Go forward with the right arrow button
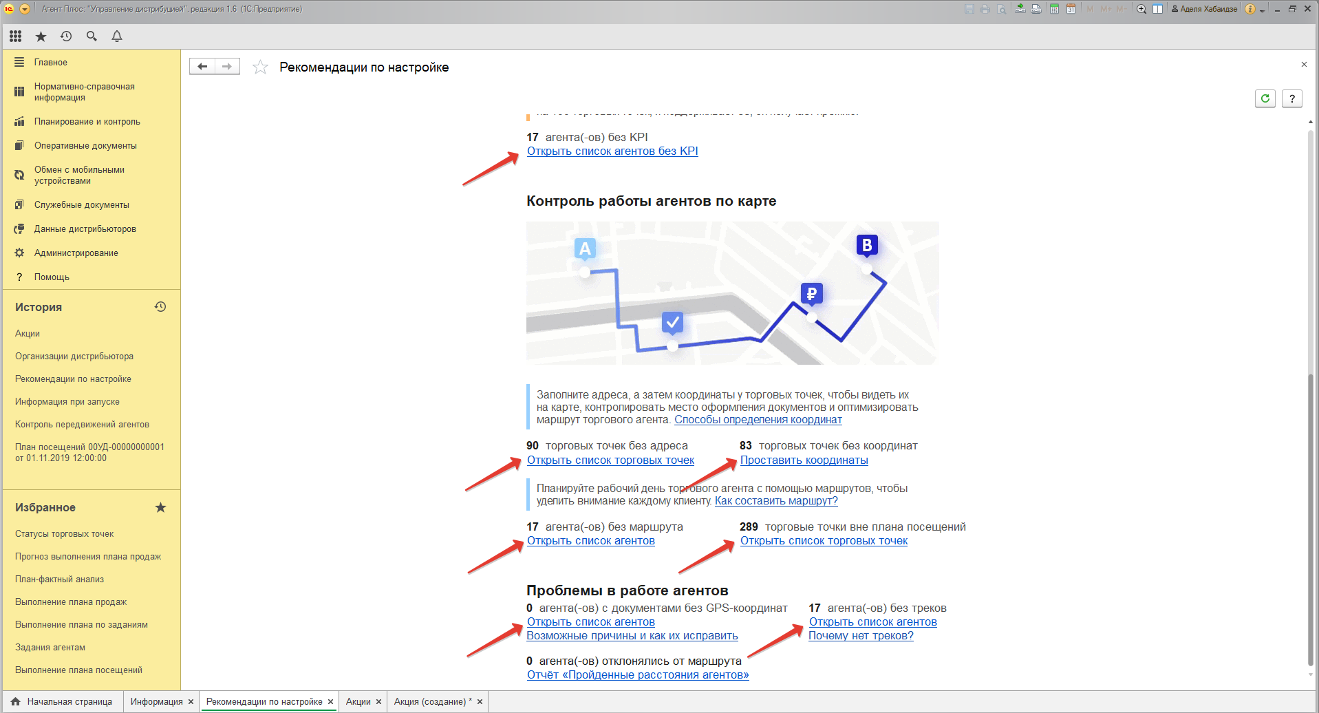 227,67
